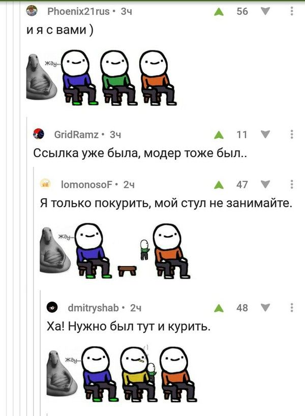Click the Phoenix21rus avatar picture

(32, 11)
